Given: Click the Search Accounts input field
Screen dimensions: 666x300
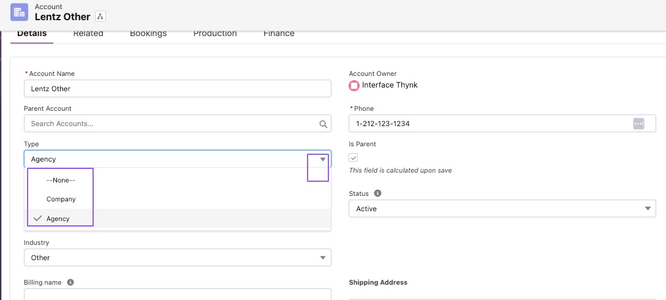Looking at the screenshot, I should [x=178, y=124].
